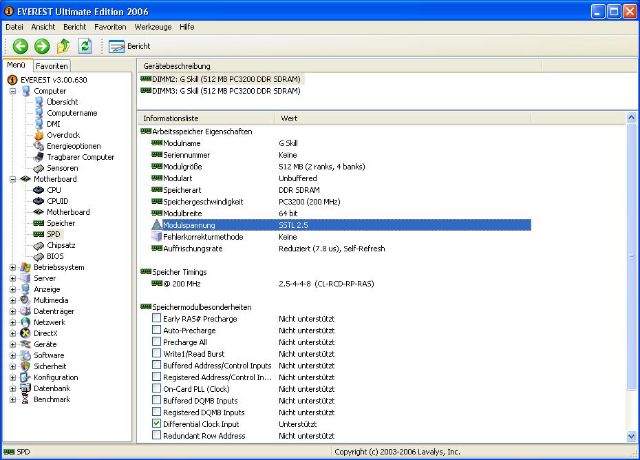Open the Ansicht menu
The width and height of the screenshot is (640, 460).
pyautogui.click(x=43, y=27)
